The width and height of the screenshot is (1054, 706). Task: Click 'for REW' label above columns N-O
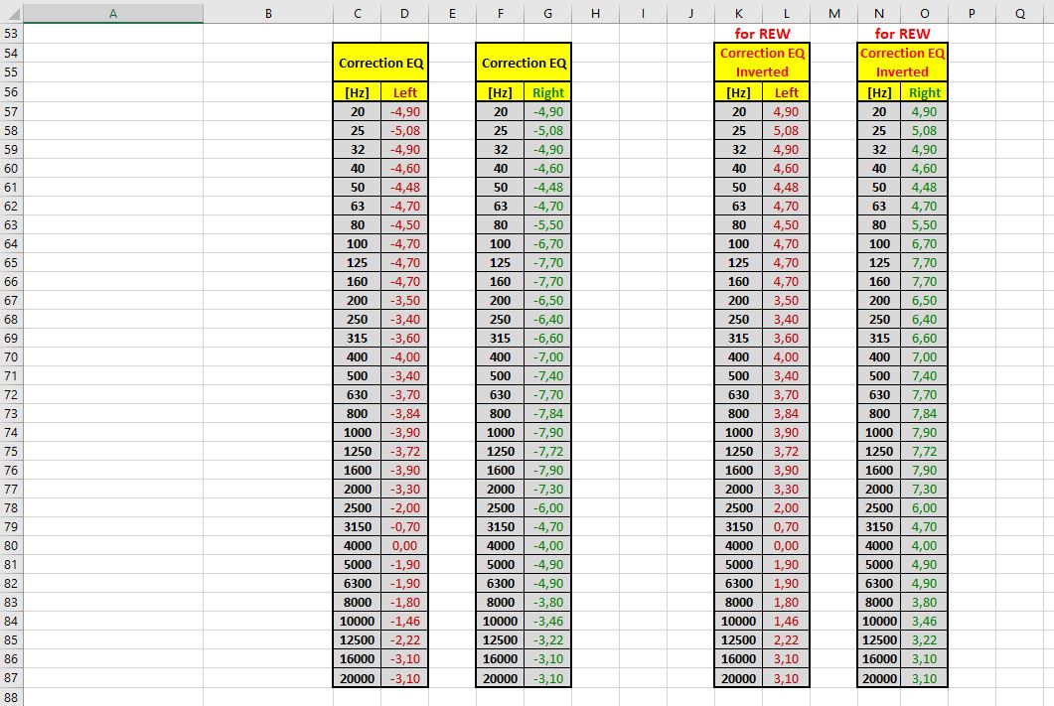point(902,34)
